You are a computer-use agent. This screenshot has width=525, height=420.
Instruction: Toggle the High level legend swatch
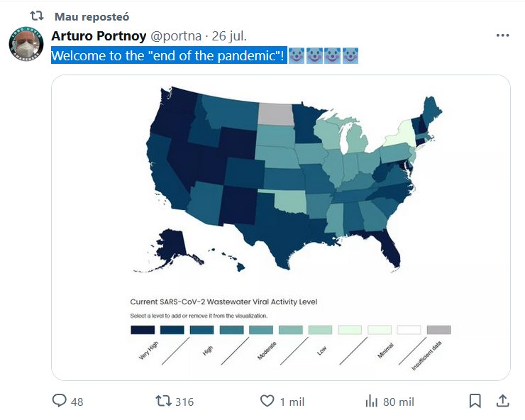(202, 330)
